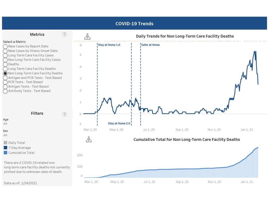Select the "Deaths" metric
This screenshot has width=270, height=202.
pos(5,64)
